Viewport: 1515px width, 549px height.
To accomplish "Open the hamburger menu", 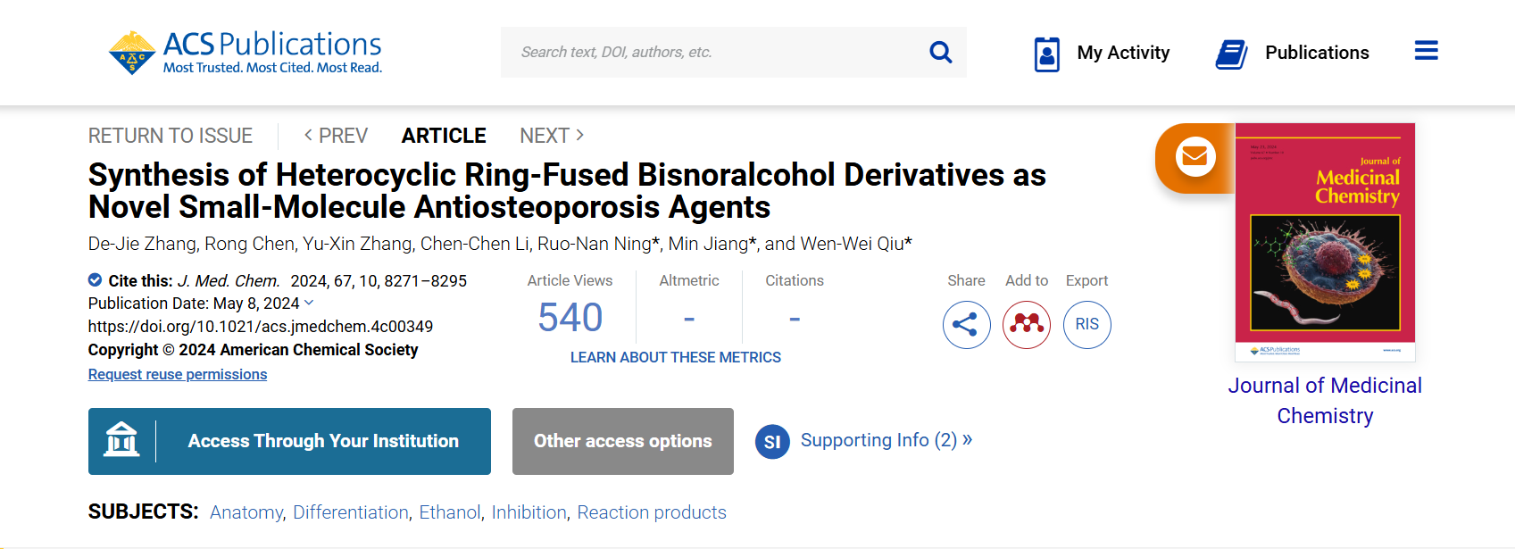I will click(1426, 51).
